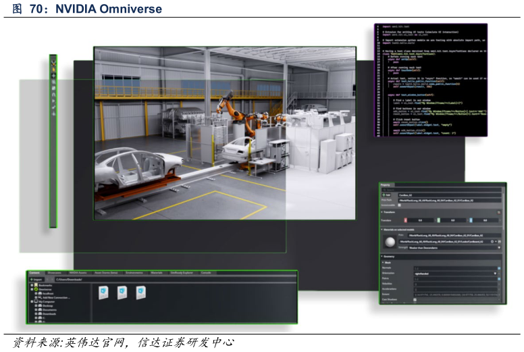Click the locate target icon on the material path row
The width and height of the screenshot is (524, 352).
point(492,241)
